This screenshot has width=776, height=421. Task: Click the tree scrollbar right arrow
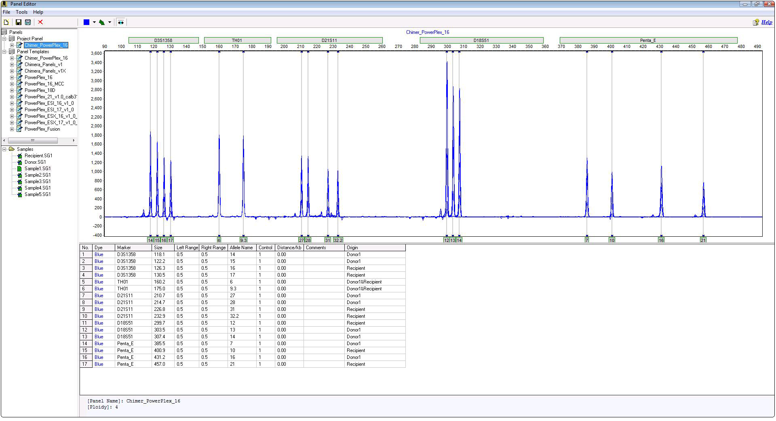pos(74,140)
